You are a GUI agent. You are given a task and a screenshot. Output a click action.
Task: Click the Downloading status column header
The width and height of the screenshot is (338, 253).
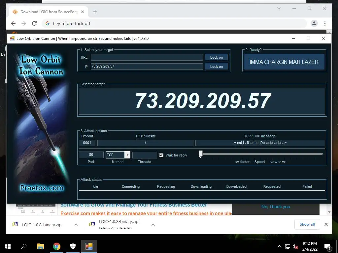coord(201,186)
